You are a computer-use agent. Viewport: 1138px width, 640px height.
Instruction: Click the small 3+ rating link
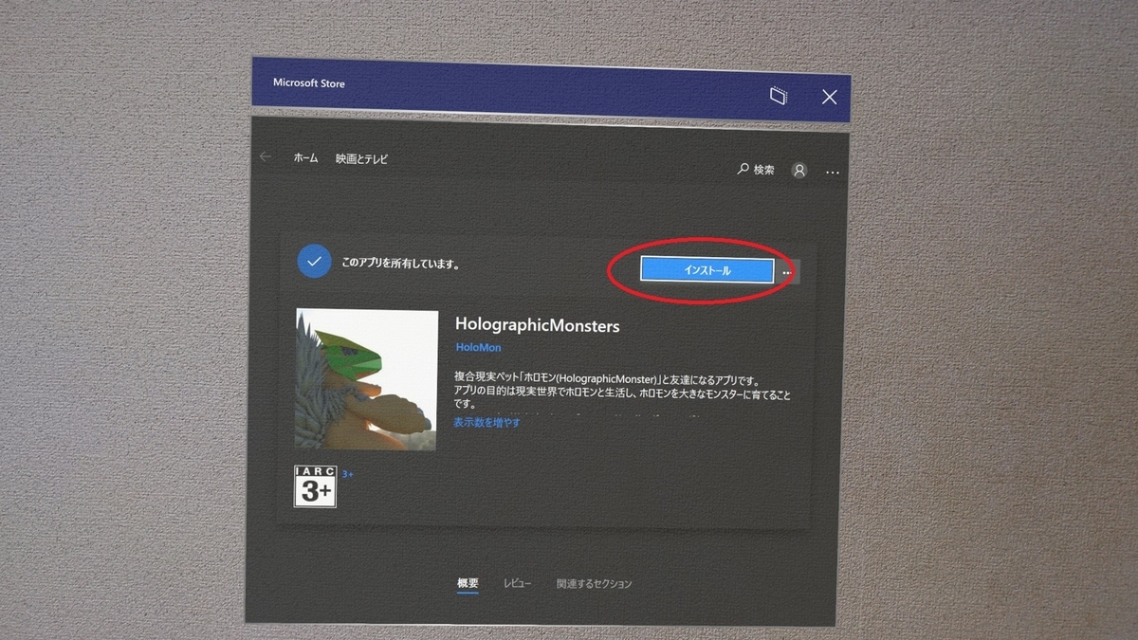click(x=347, y=474)
